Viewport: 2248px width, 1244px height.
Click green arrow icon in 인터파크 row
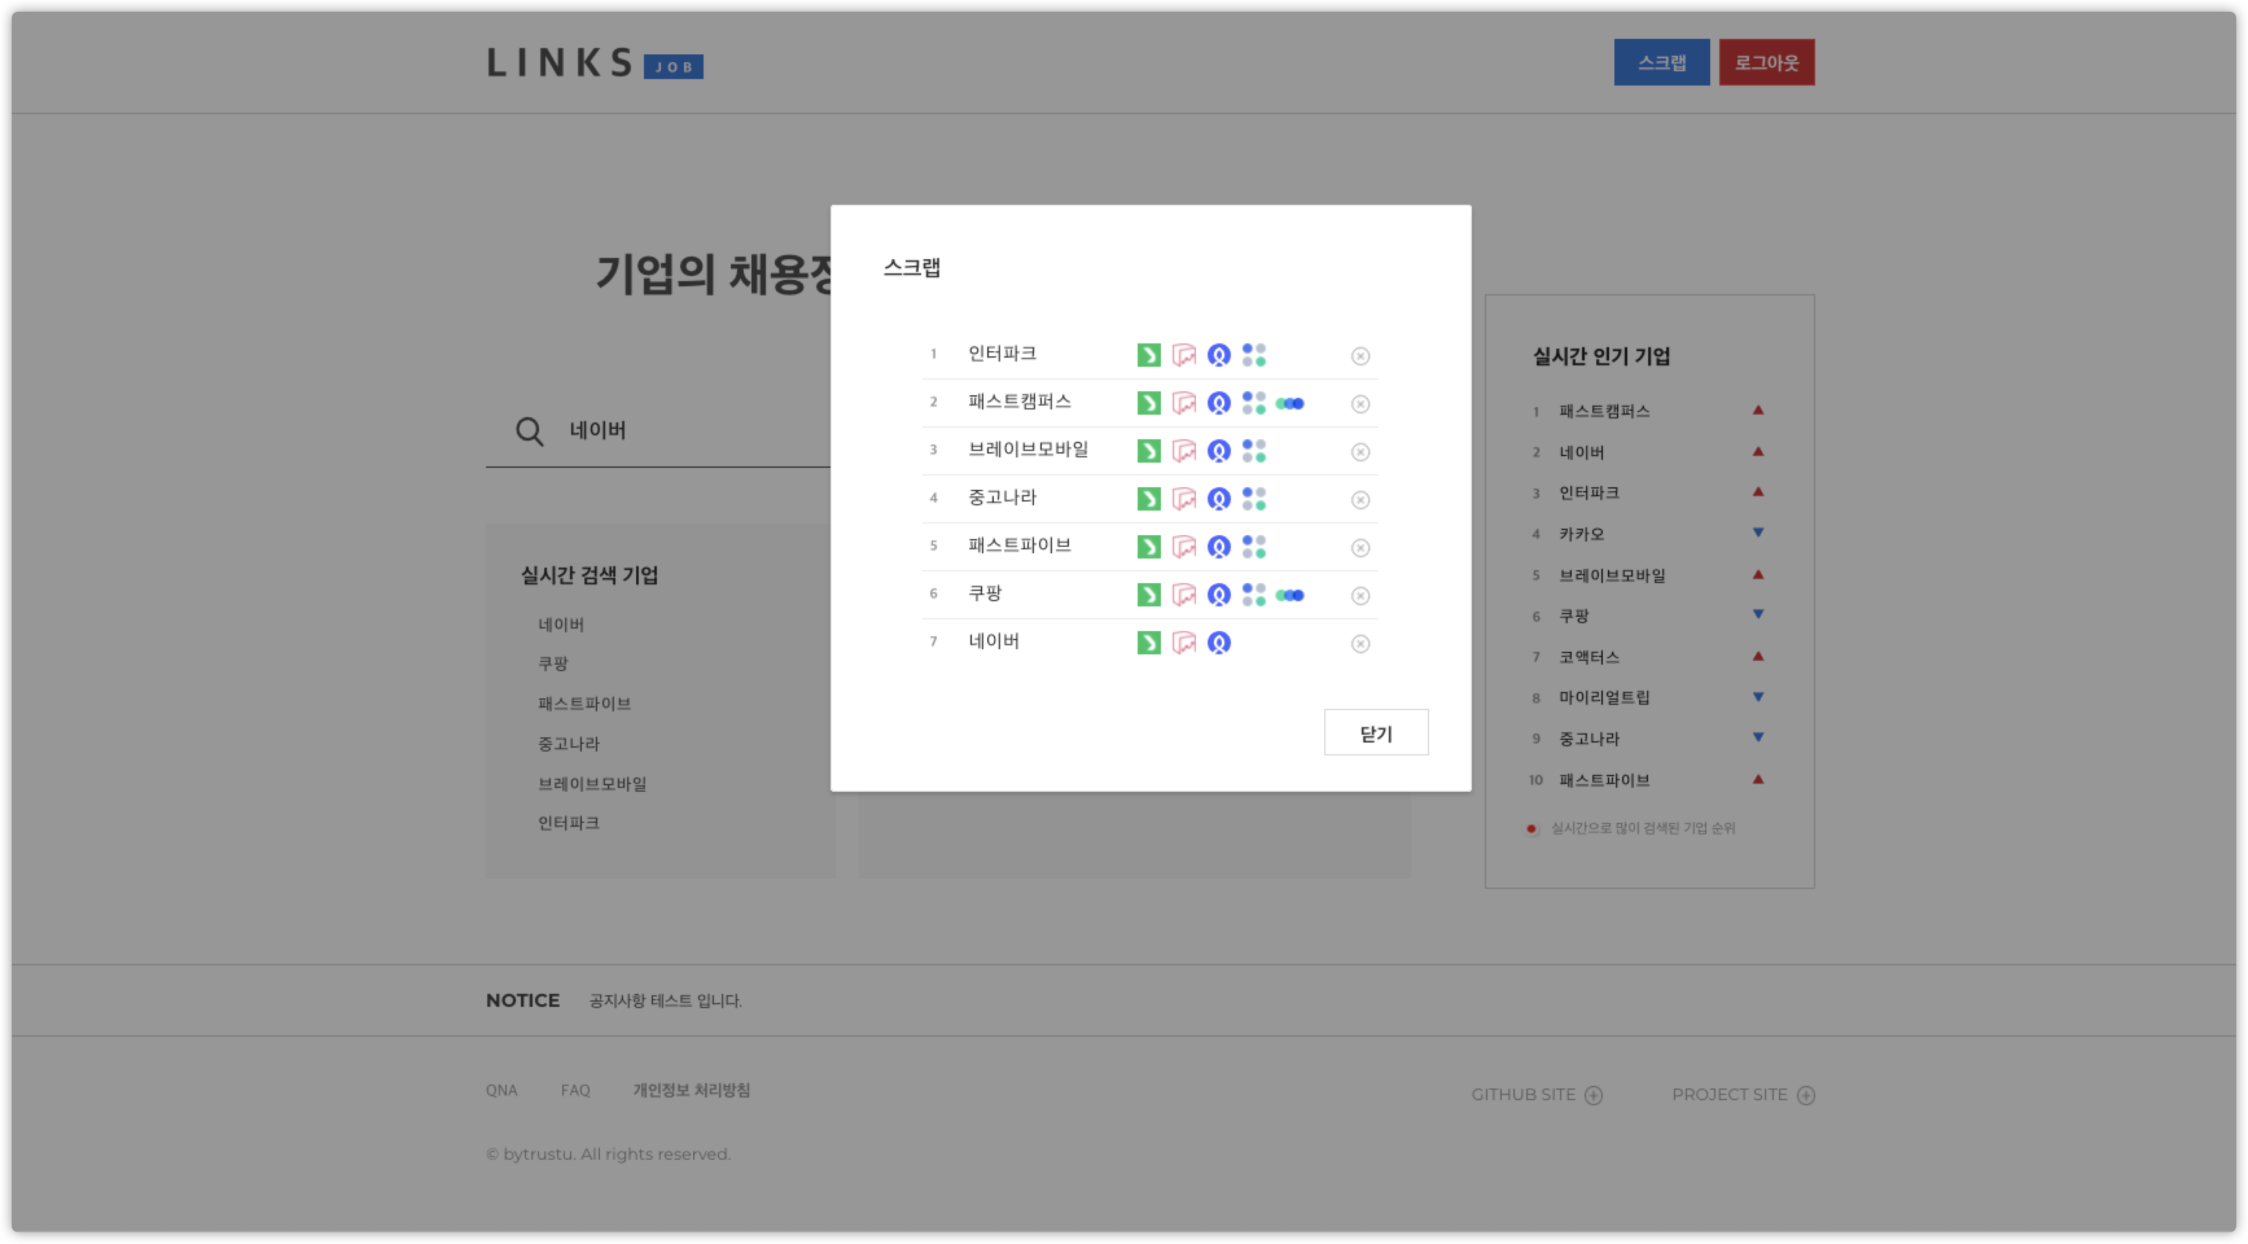1149,355
